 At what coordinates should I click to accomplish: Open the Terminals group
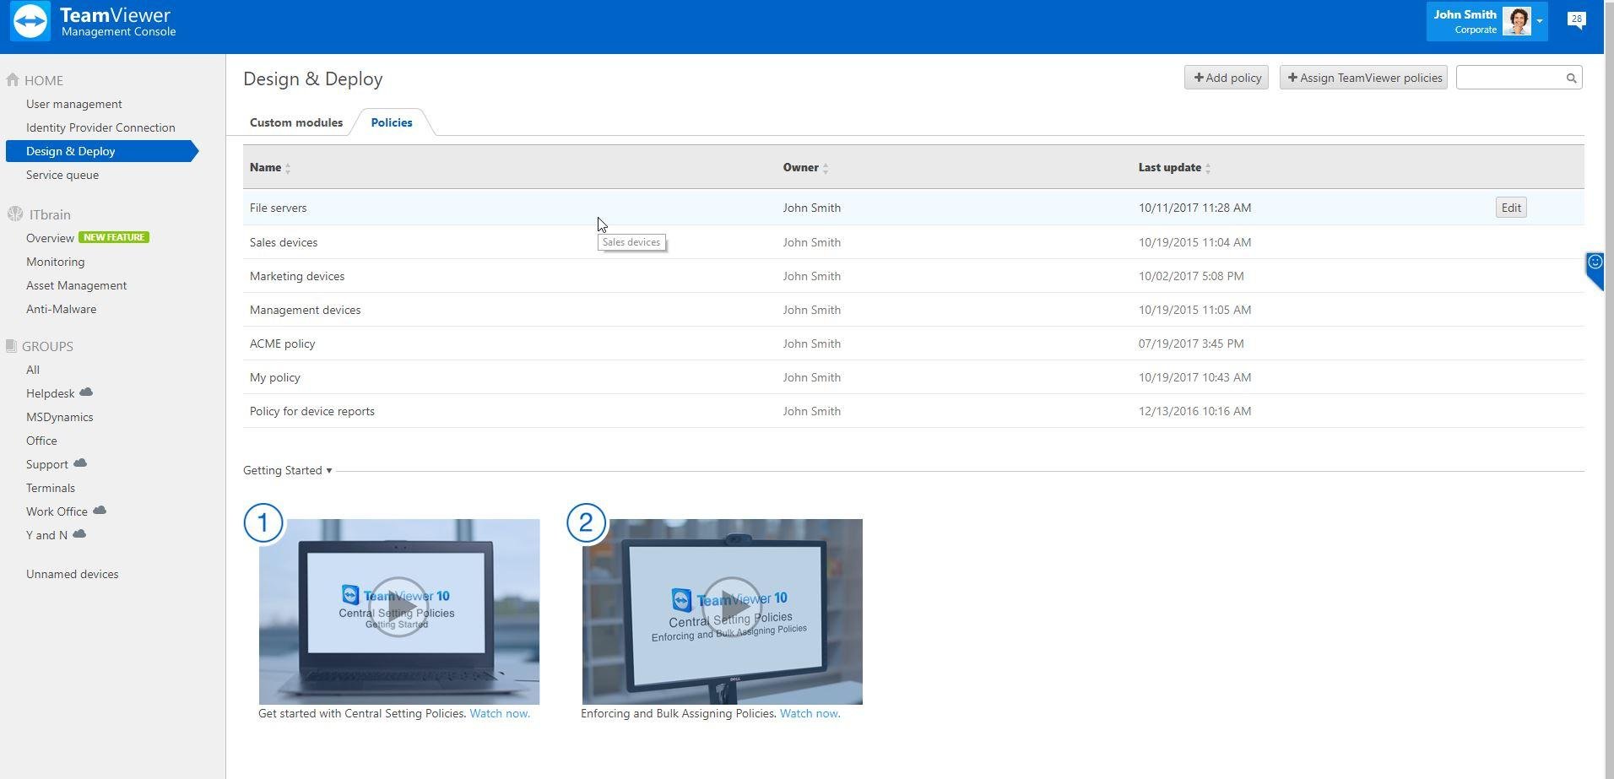(51, 488)
